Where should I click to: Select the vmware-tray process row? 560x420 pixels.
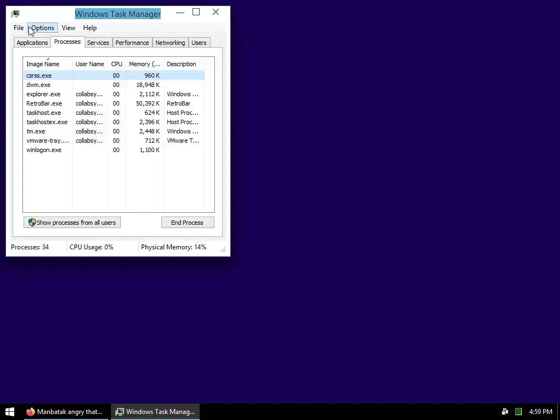click(114, 141)
